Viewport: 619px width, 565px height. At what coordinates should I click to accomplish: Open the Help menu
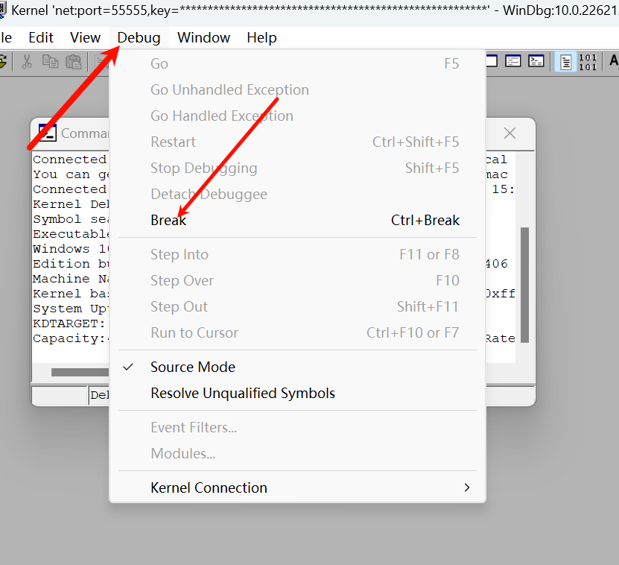coord(261,37)
